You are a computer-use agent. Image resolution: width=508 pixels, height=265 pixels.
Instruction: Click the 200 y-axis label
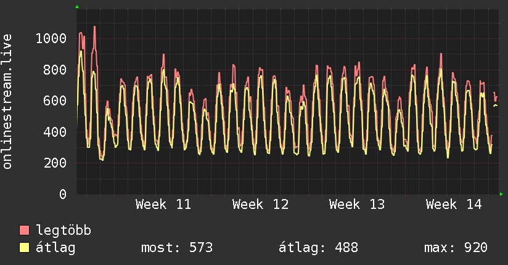point(55,163)
